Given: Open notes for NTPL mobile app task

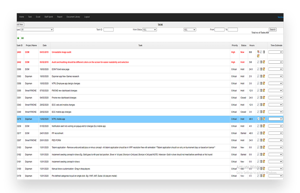Looking at the screenshot, I should pyautogui.click(x=264, y=119).
